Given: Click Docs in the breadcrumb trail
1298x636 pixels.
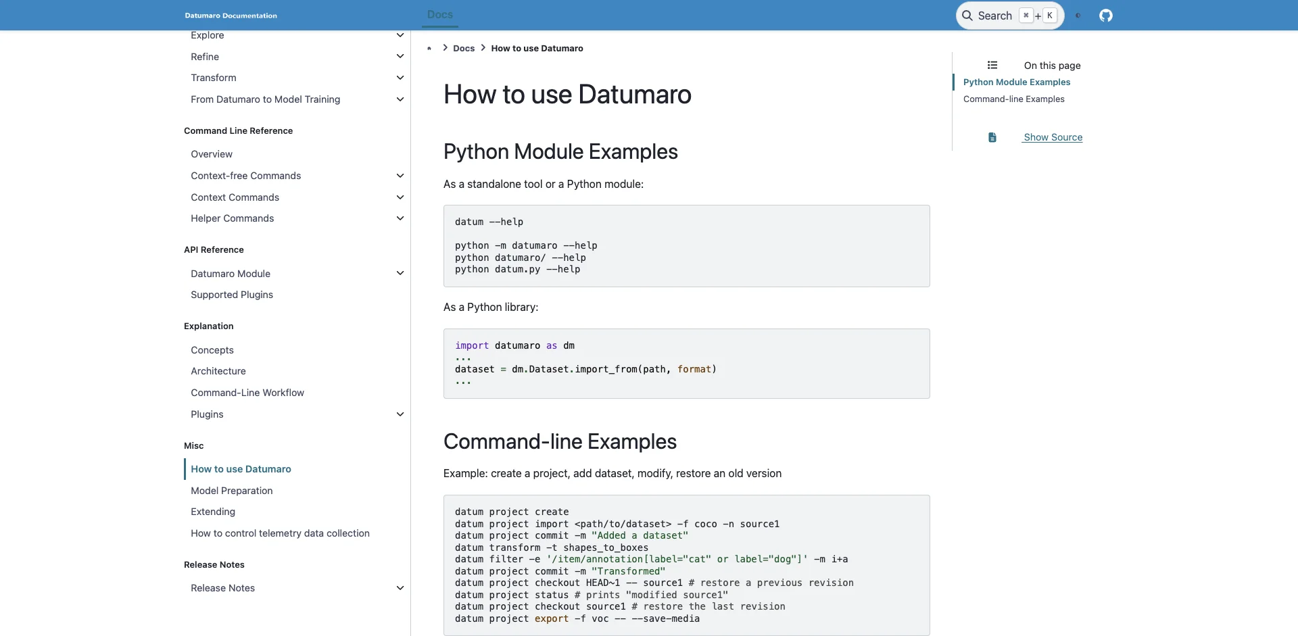Looking at the screenshot, I should 464,48.
